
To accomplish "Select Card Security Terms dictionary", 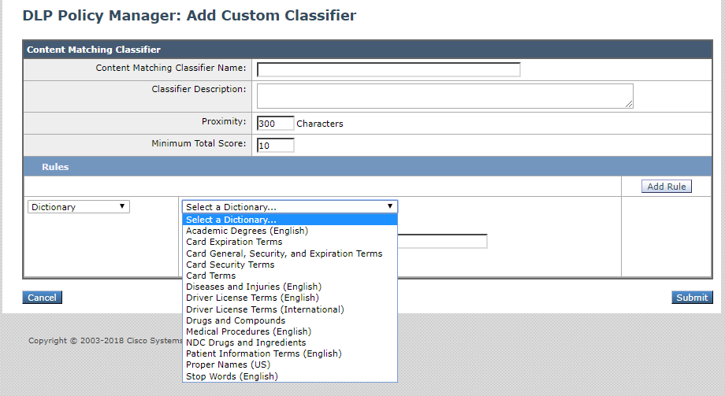I will point(290,265).
